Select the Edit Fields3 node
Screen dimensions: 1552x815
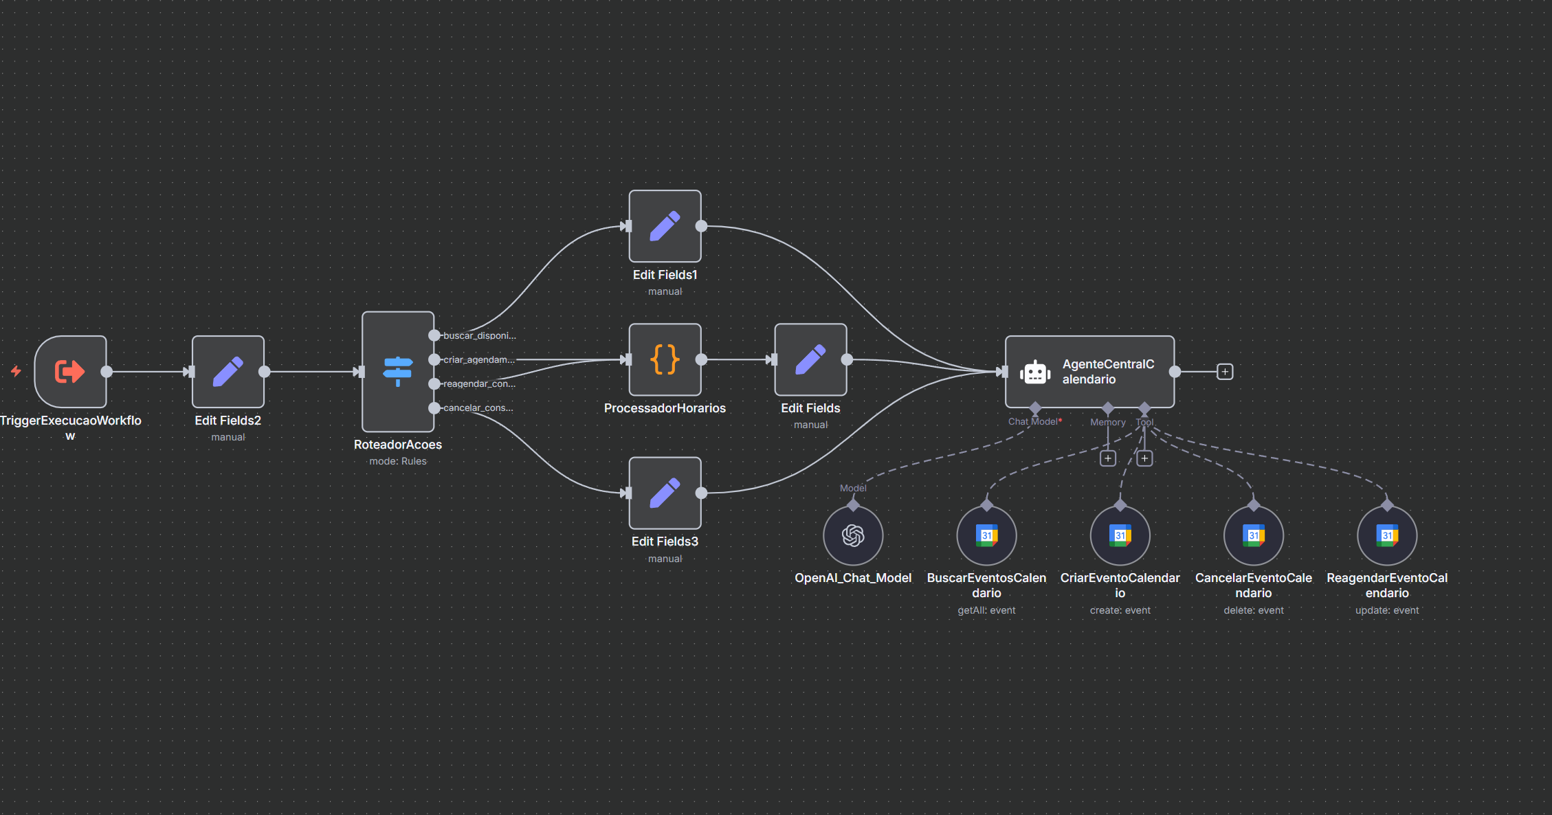point(665,493)
